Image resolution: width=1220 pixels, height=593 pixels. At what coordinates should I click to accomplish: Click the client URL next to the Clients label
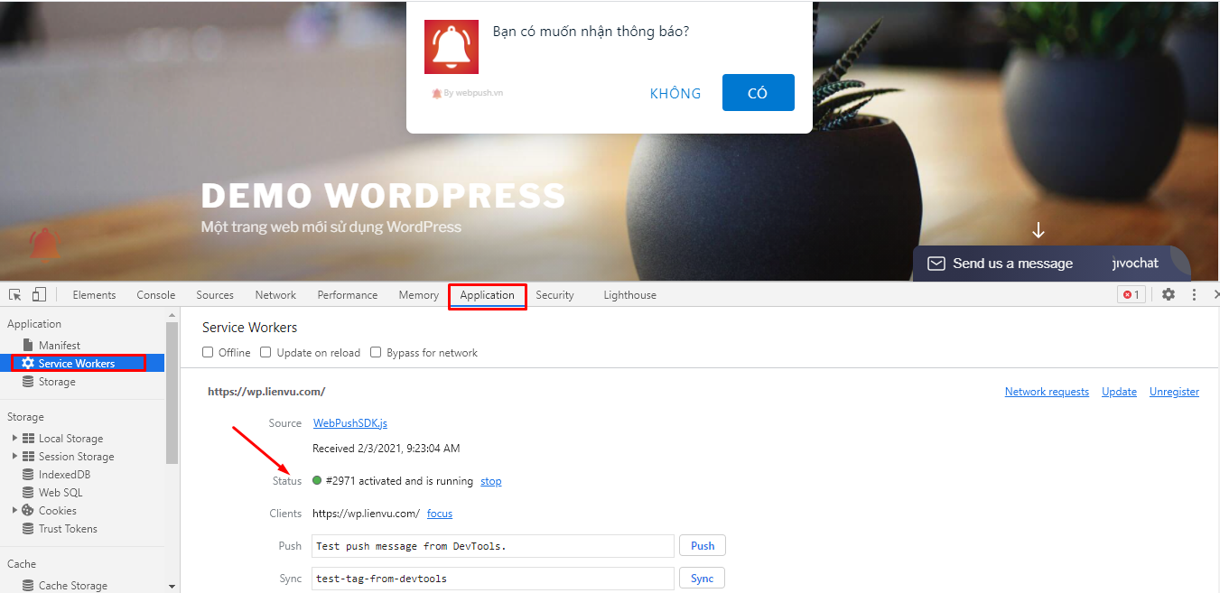[367, 514]
